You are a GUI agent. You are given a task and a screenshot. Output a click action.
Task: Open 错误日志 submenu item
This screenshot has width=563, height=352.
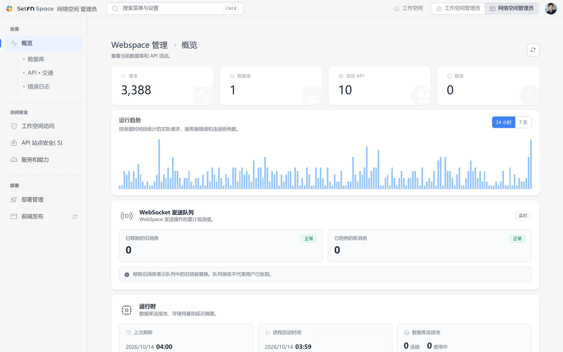click(38, 87)
